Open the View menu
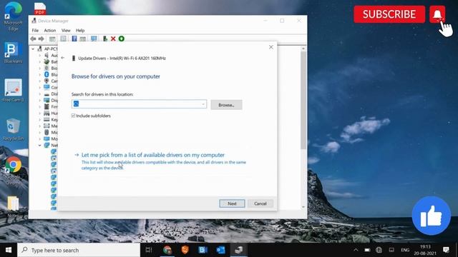 click(x=66, y=30)
